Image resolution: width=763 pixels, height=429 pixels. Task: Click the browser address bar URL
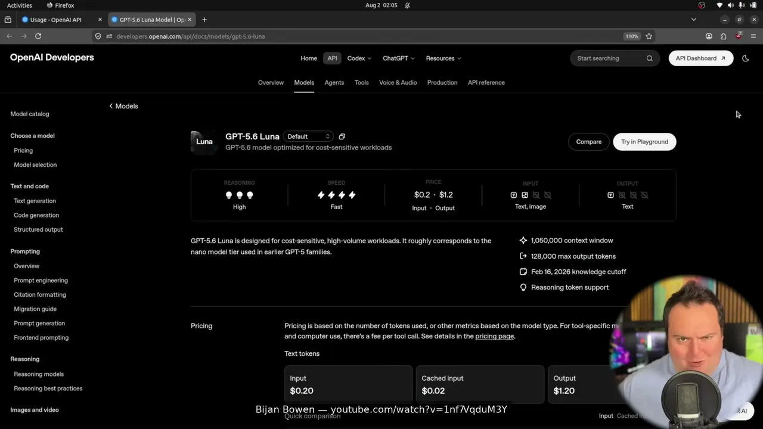191,36
